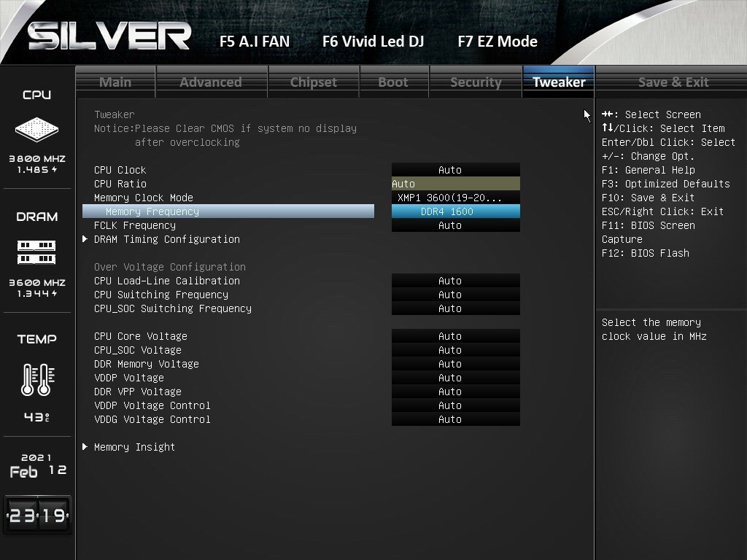Image resolution: width=747 pixels, height=560 pixels.
Task: Select DDR VPP Voltage label
Action: point(138,392)
